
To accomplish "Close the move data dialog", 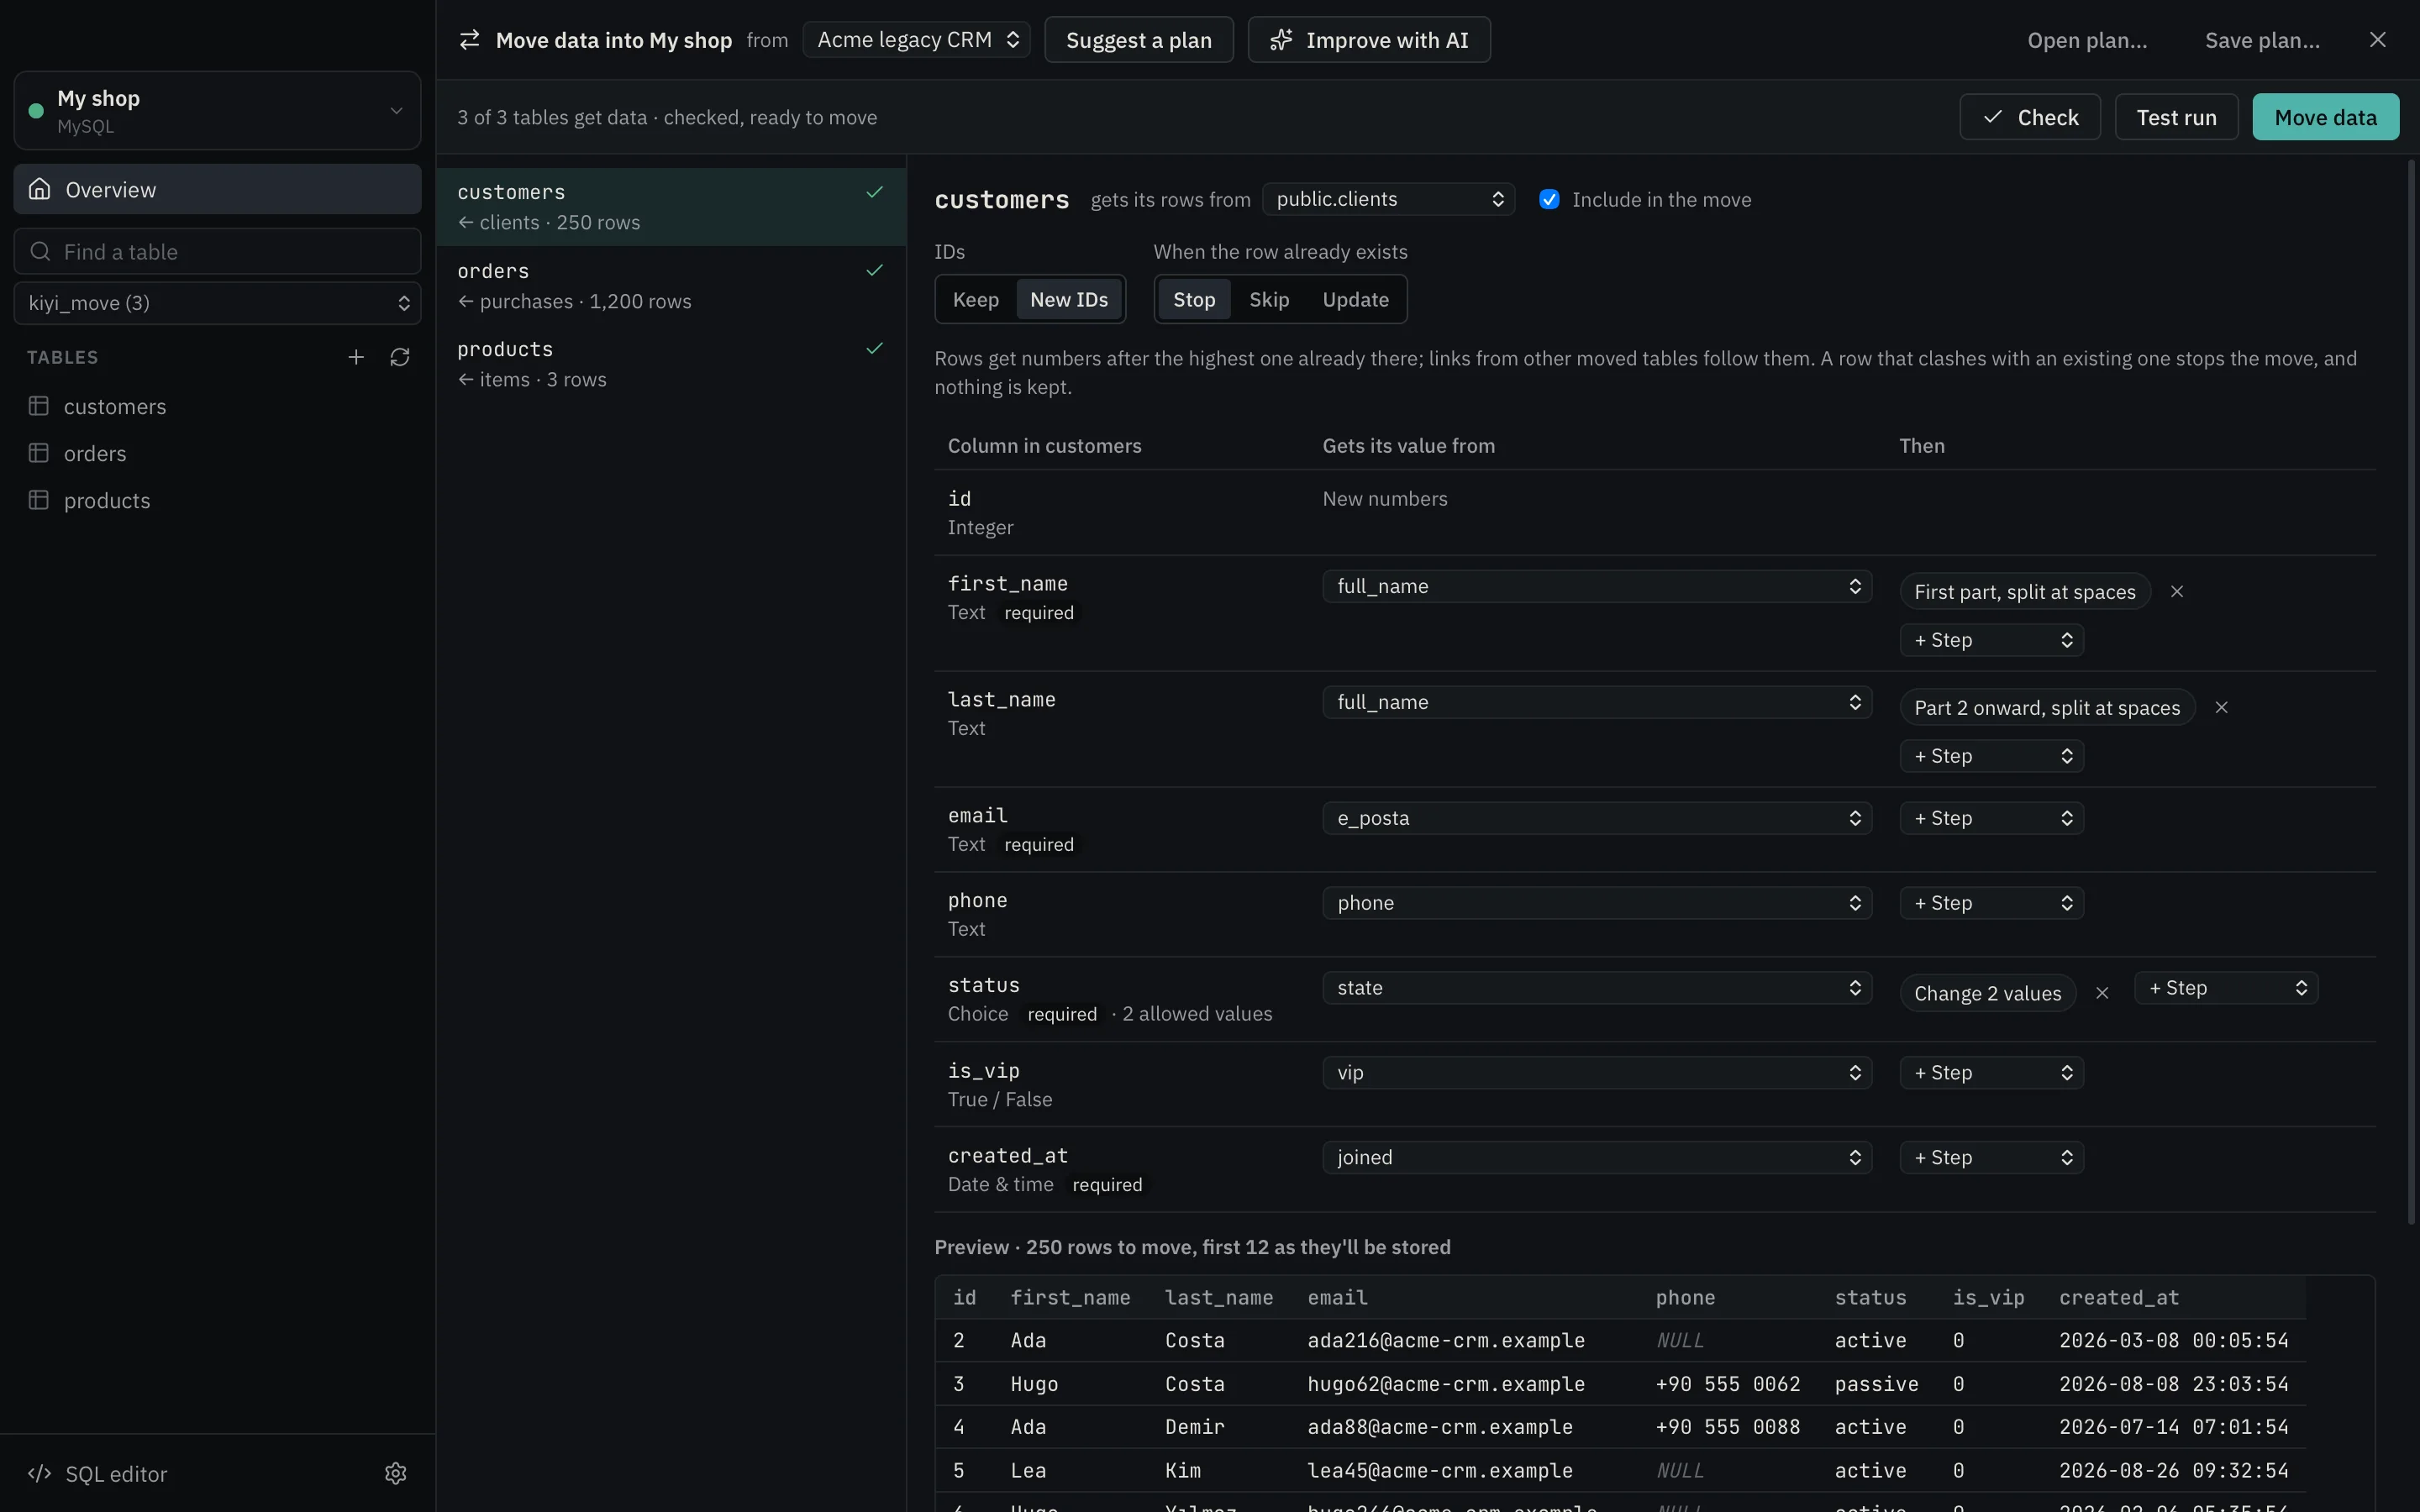I will click(2378, 40).
